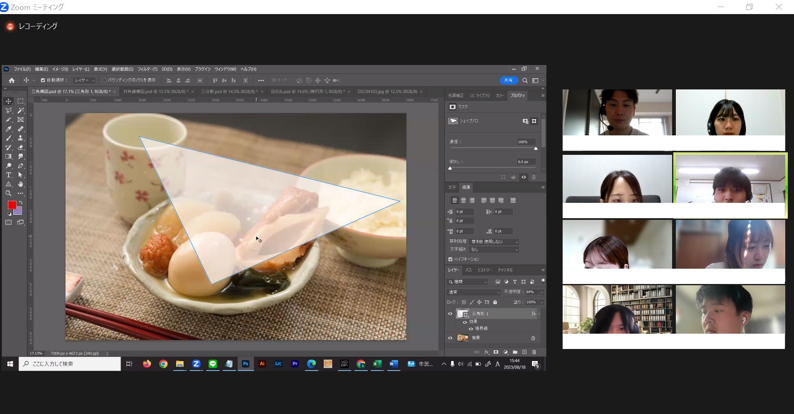Viewport: 794px width, 414px height.
Task: Open Illustrator from the taskbar
Action: coord(262,364)
